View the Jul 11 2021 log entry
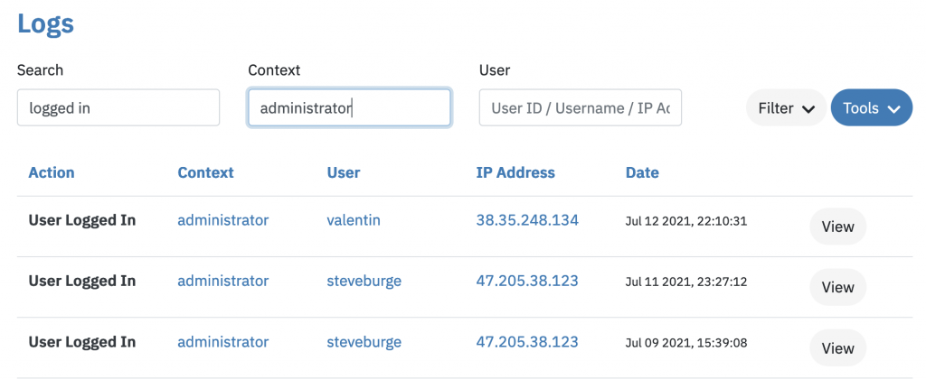 [x=837, y=287]
